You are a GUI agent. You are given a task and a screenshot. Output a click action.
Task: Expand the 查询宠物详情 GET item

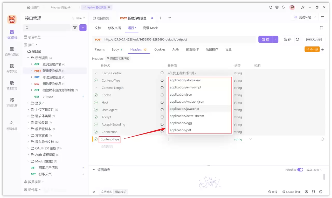32,64
